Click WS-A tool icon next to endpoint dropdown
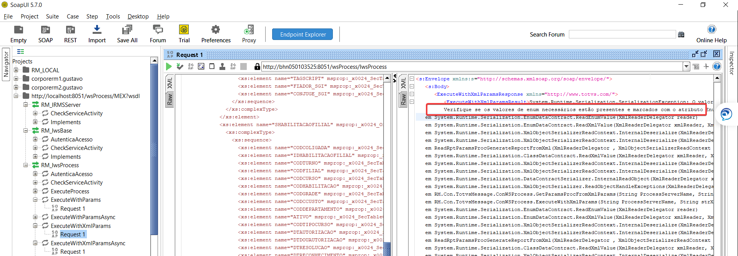 tap(696, 67)
